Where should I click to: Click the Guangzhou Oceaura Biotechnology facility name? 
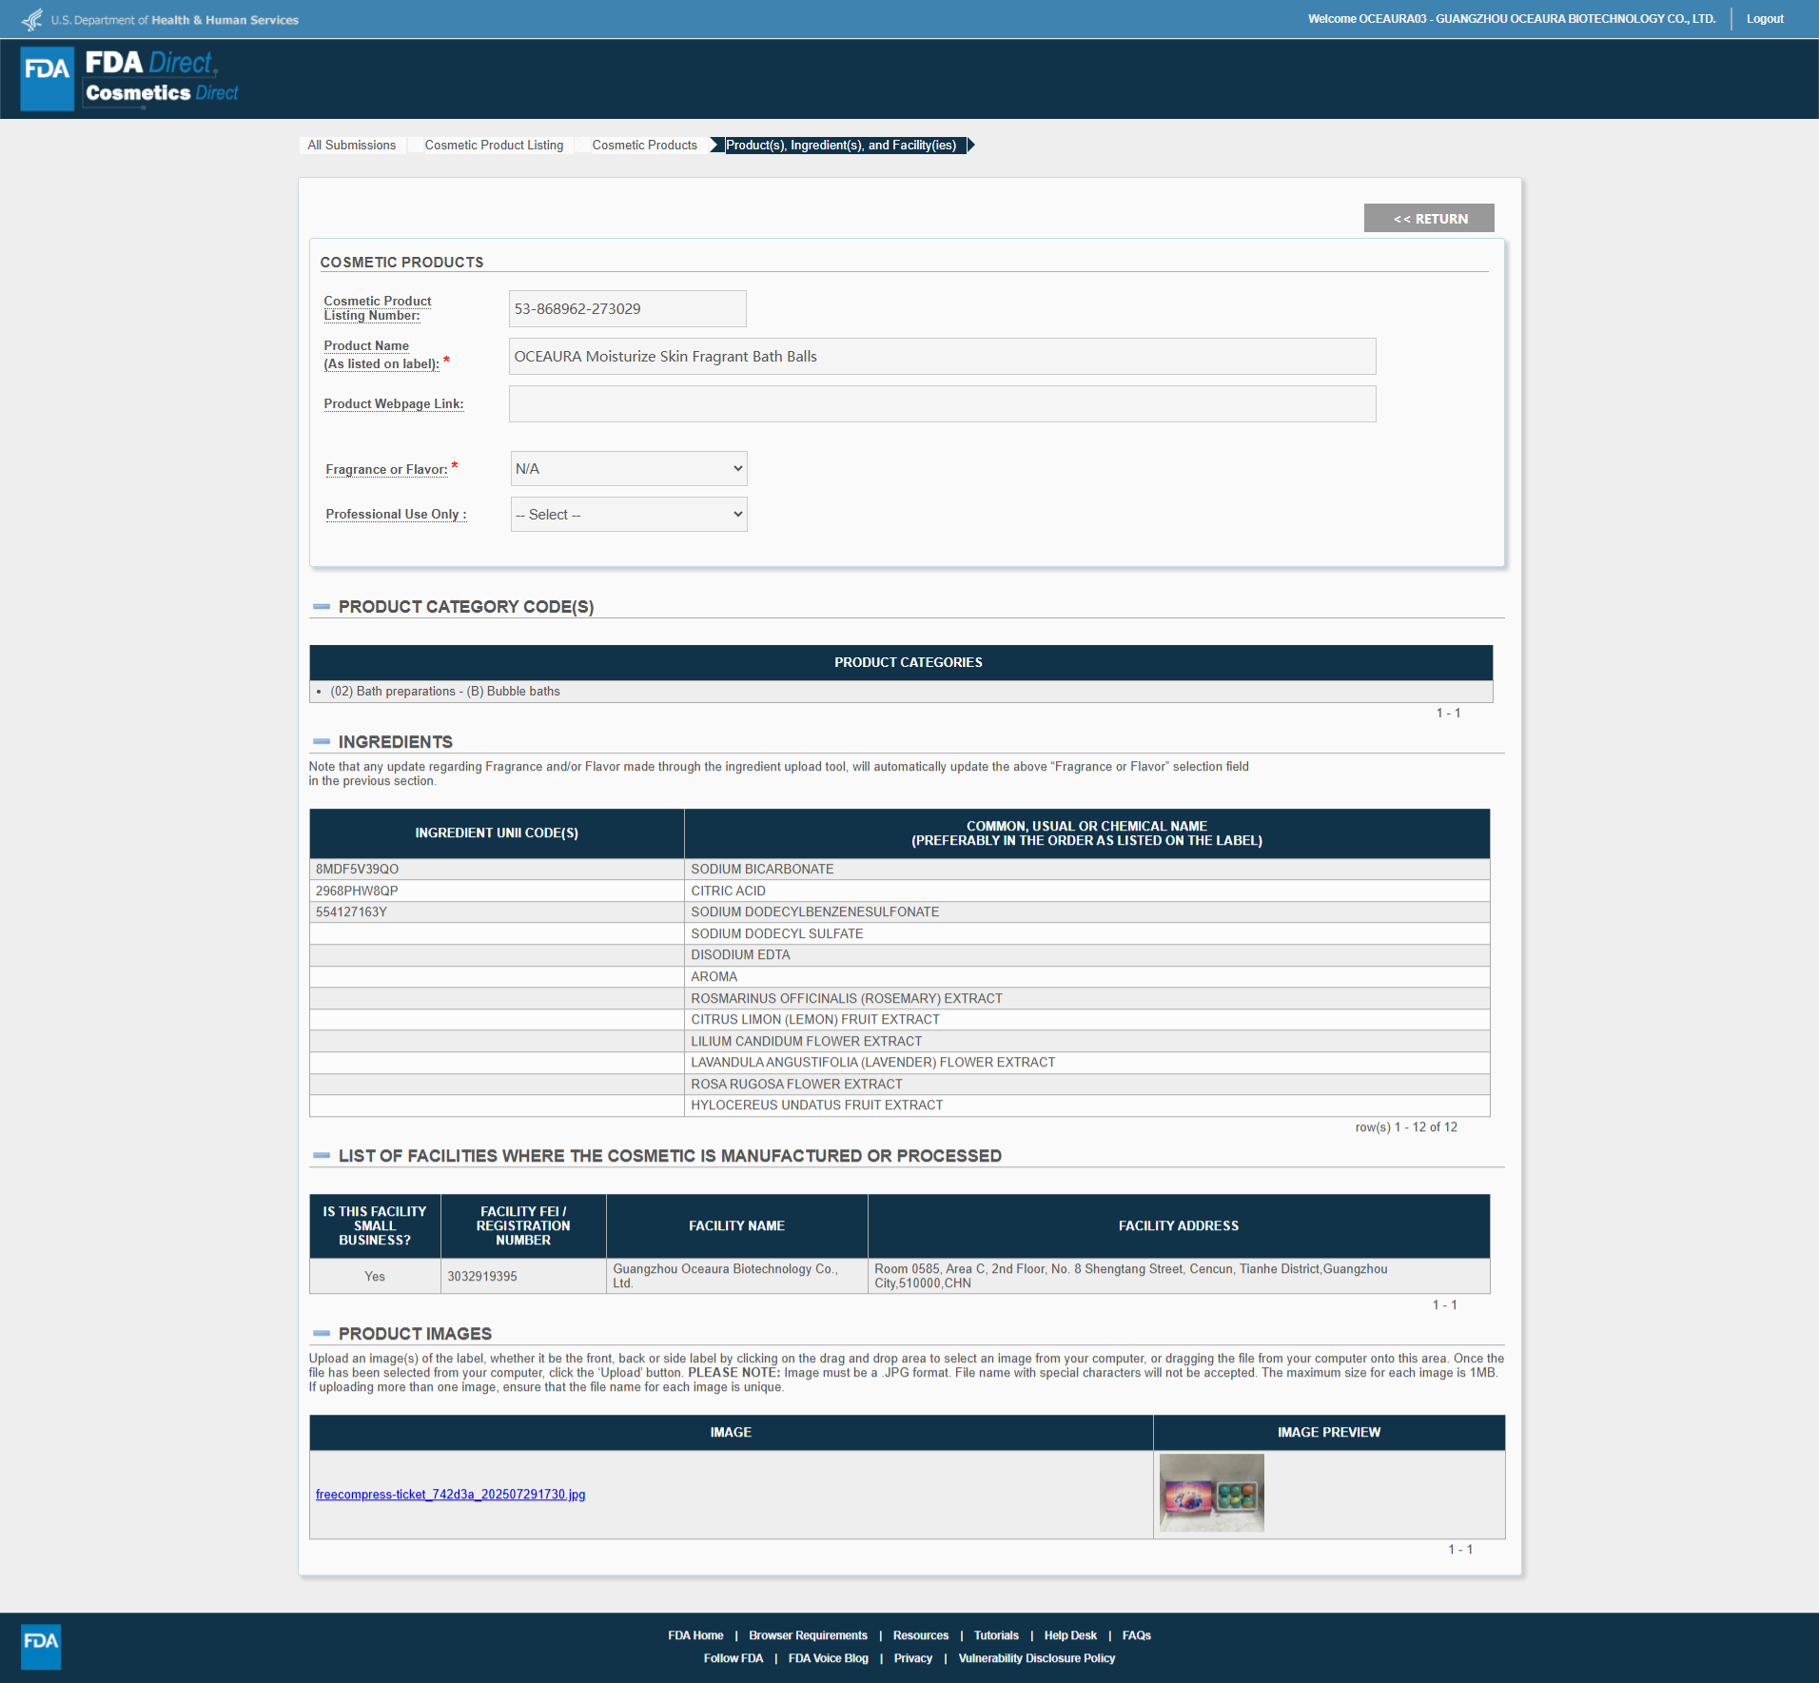pos(725,1276)
